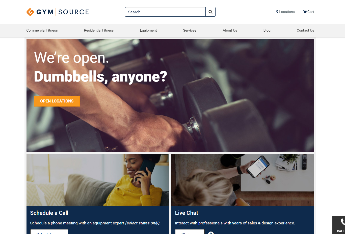This screenshot has height=234, width=345.
Task: Open the Contact Us page
Action: coord(305,30)
